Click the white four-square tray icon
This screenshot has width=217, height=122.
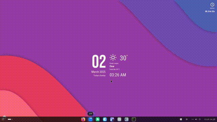point(181,119)
